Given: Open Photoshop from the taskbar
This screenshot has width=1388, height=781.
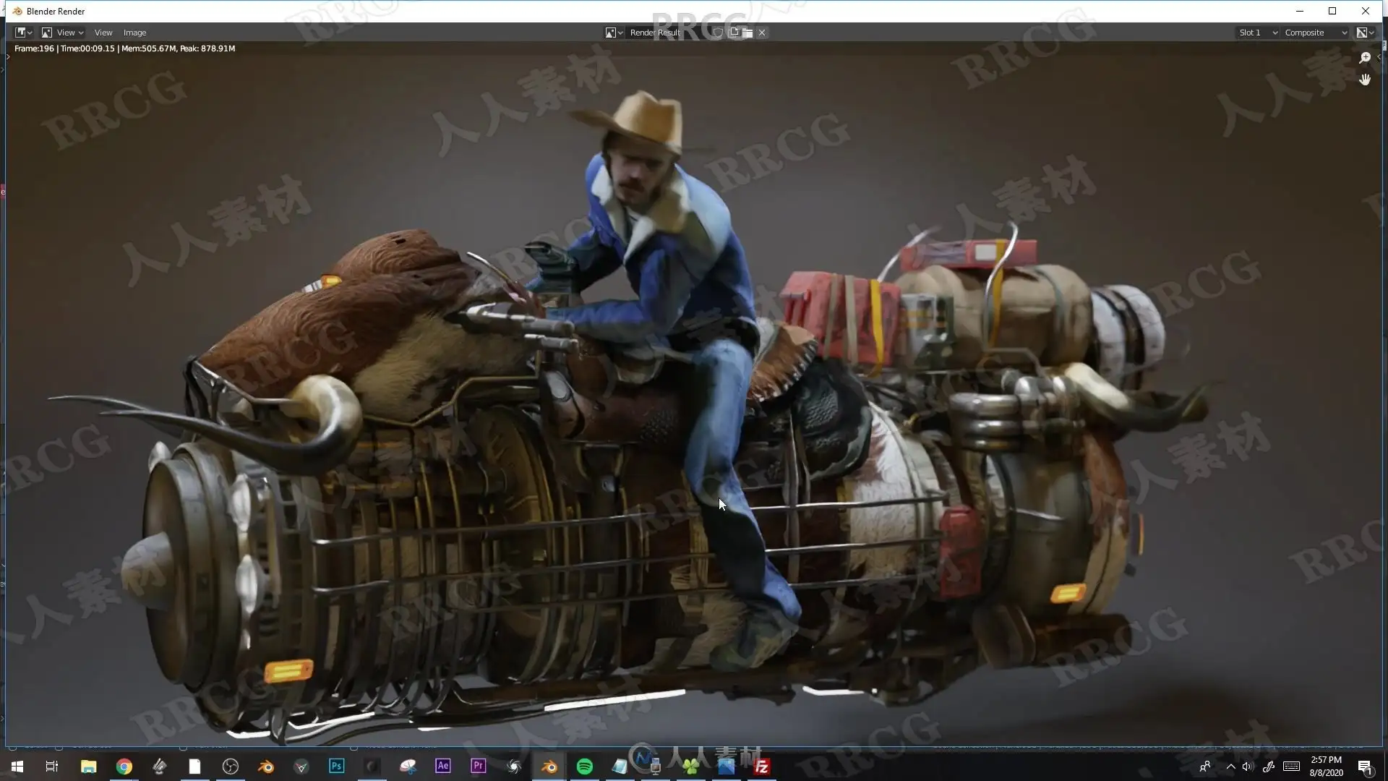Looking at the screenshot, I should 337,767.
